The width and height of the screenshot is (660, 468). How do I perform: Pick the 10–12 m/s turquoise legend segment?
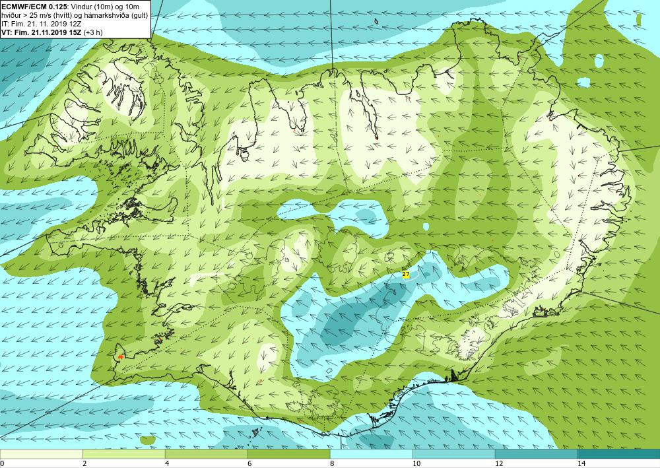[x=454, y=453]
